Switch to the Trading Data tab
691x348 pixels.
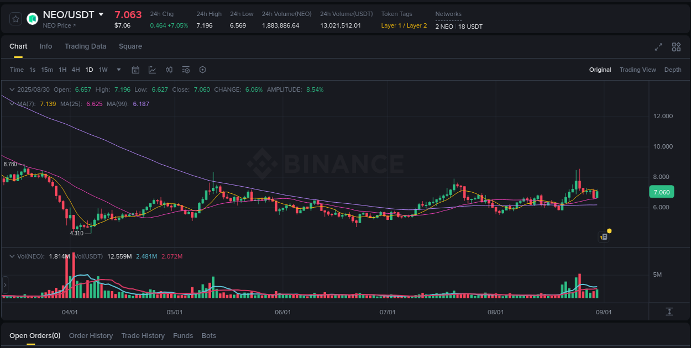click(85, 46)
